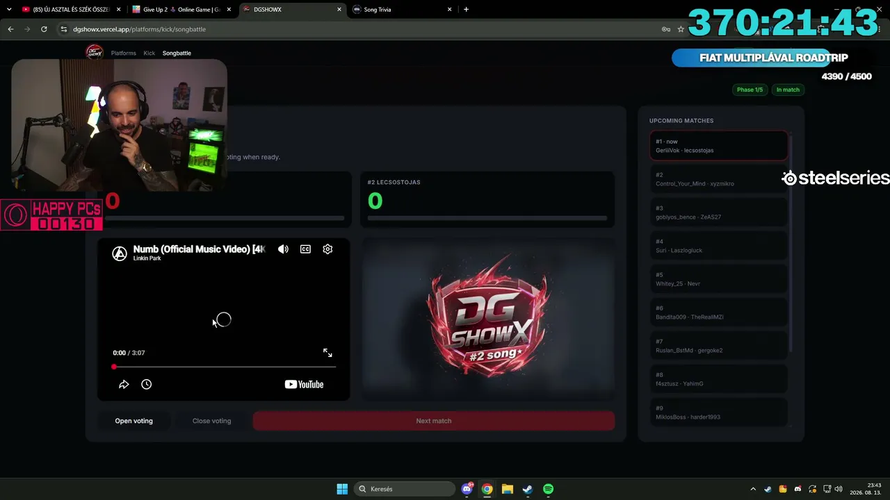Screen dimensions: 890x500
Task: Open the Windows Start menu
Action: [x=342, y=489]
